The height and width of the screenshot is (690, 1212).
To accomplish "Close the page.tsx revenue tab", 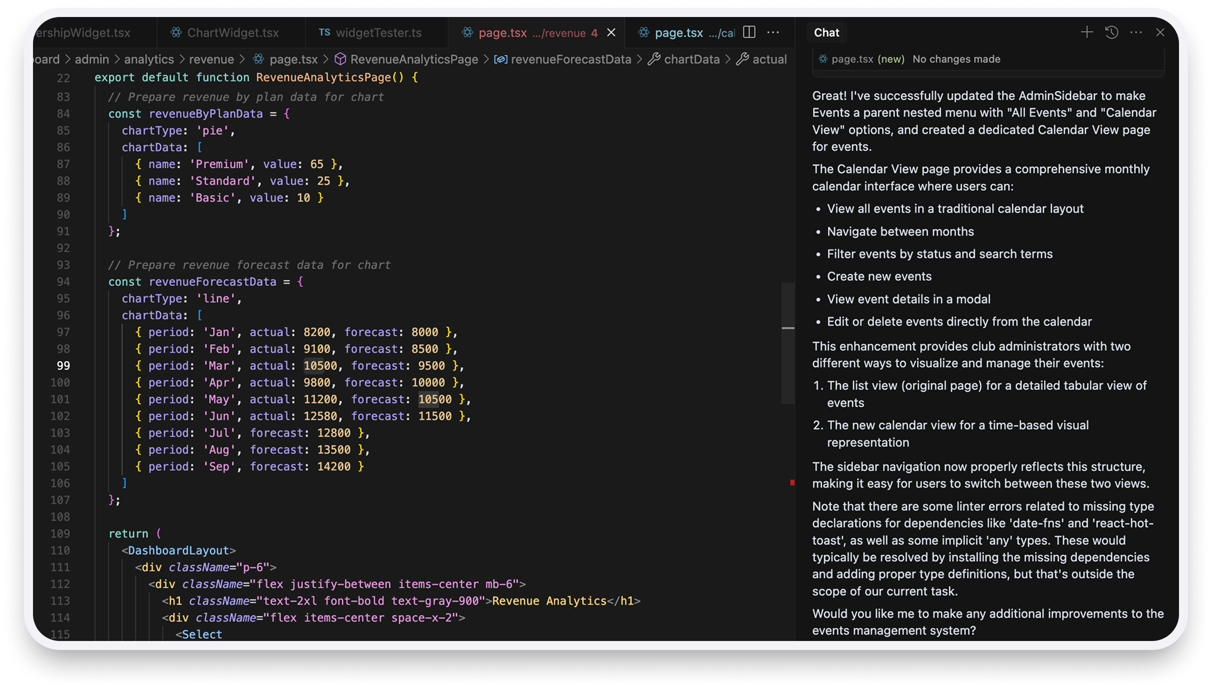I will (611, 32).
